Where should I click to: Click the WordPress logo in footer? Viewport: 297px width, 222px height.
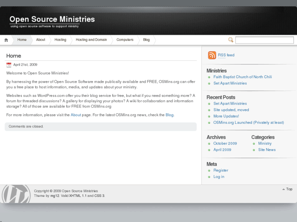click(x=16, y=194)
